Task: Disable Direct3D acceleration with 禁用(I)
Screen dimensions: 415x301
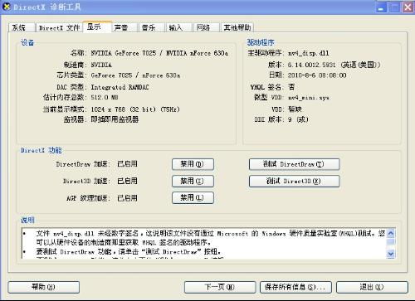Action: tap(193, 181)
